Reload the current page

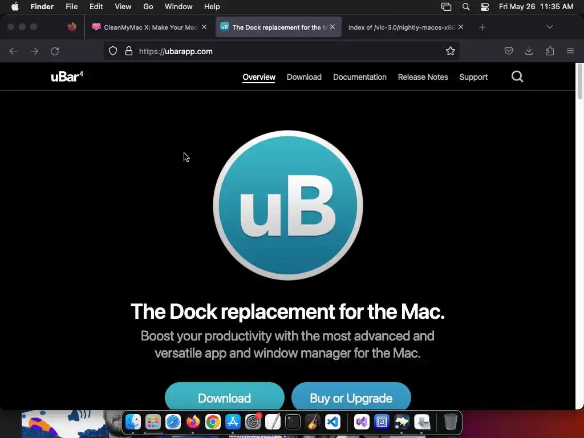coord(55,51)
